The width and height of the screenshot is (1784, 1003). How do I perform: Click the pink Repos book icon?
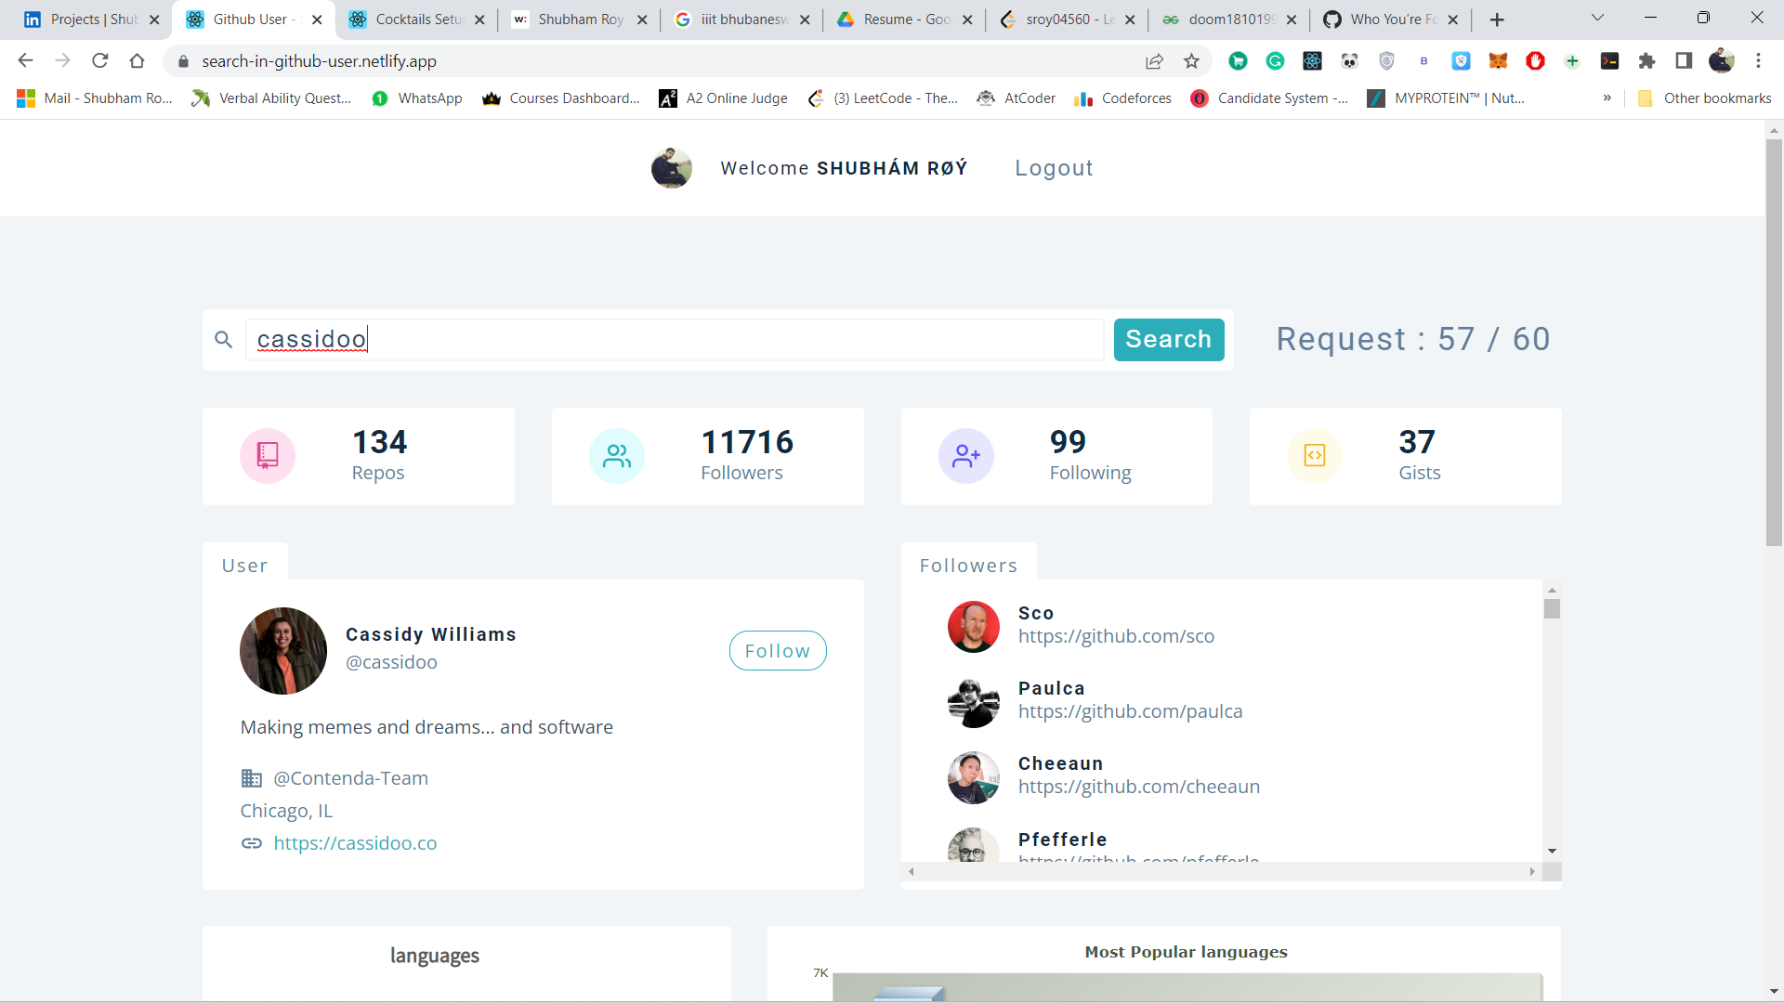[268, 456]
